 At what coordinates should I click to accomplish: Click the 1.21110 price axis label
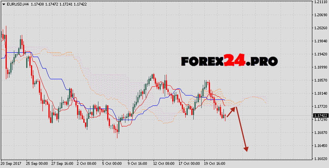click(x=320, y=2)
